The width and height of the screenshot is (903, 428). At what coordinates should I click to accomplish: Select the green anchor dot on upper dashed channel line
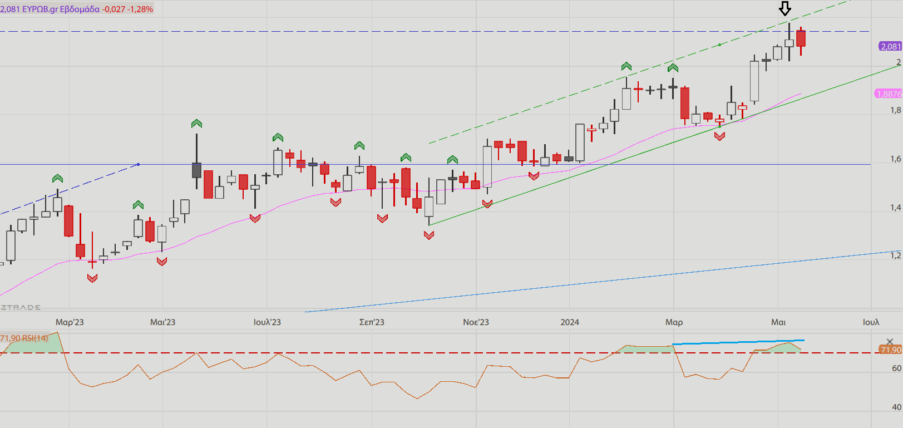(720, 45)
